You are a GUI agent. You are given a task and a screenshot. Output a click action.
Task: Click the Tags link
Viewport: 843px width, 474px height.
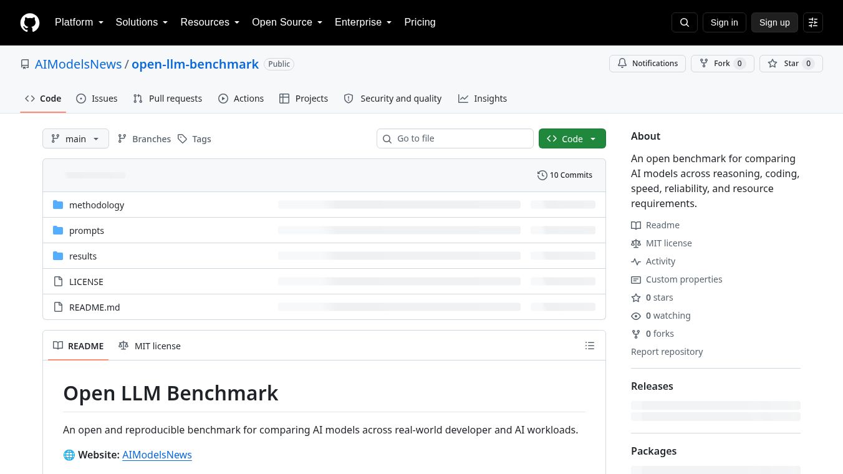[194, 138]
